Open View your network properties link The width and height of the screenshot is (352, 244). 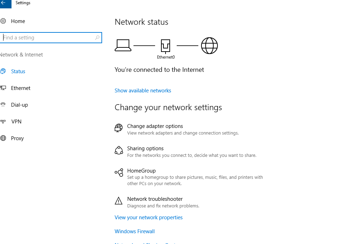click(148, 218)
